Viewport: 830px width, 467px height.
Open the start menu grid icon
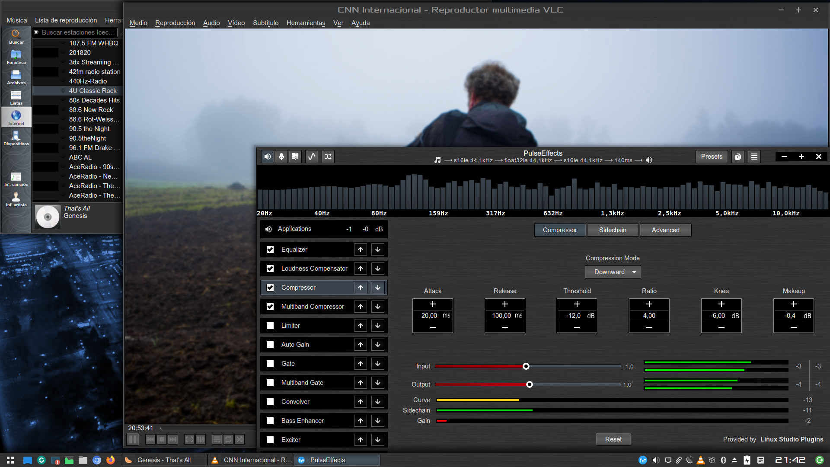point(10,460)
